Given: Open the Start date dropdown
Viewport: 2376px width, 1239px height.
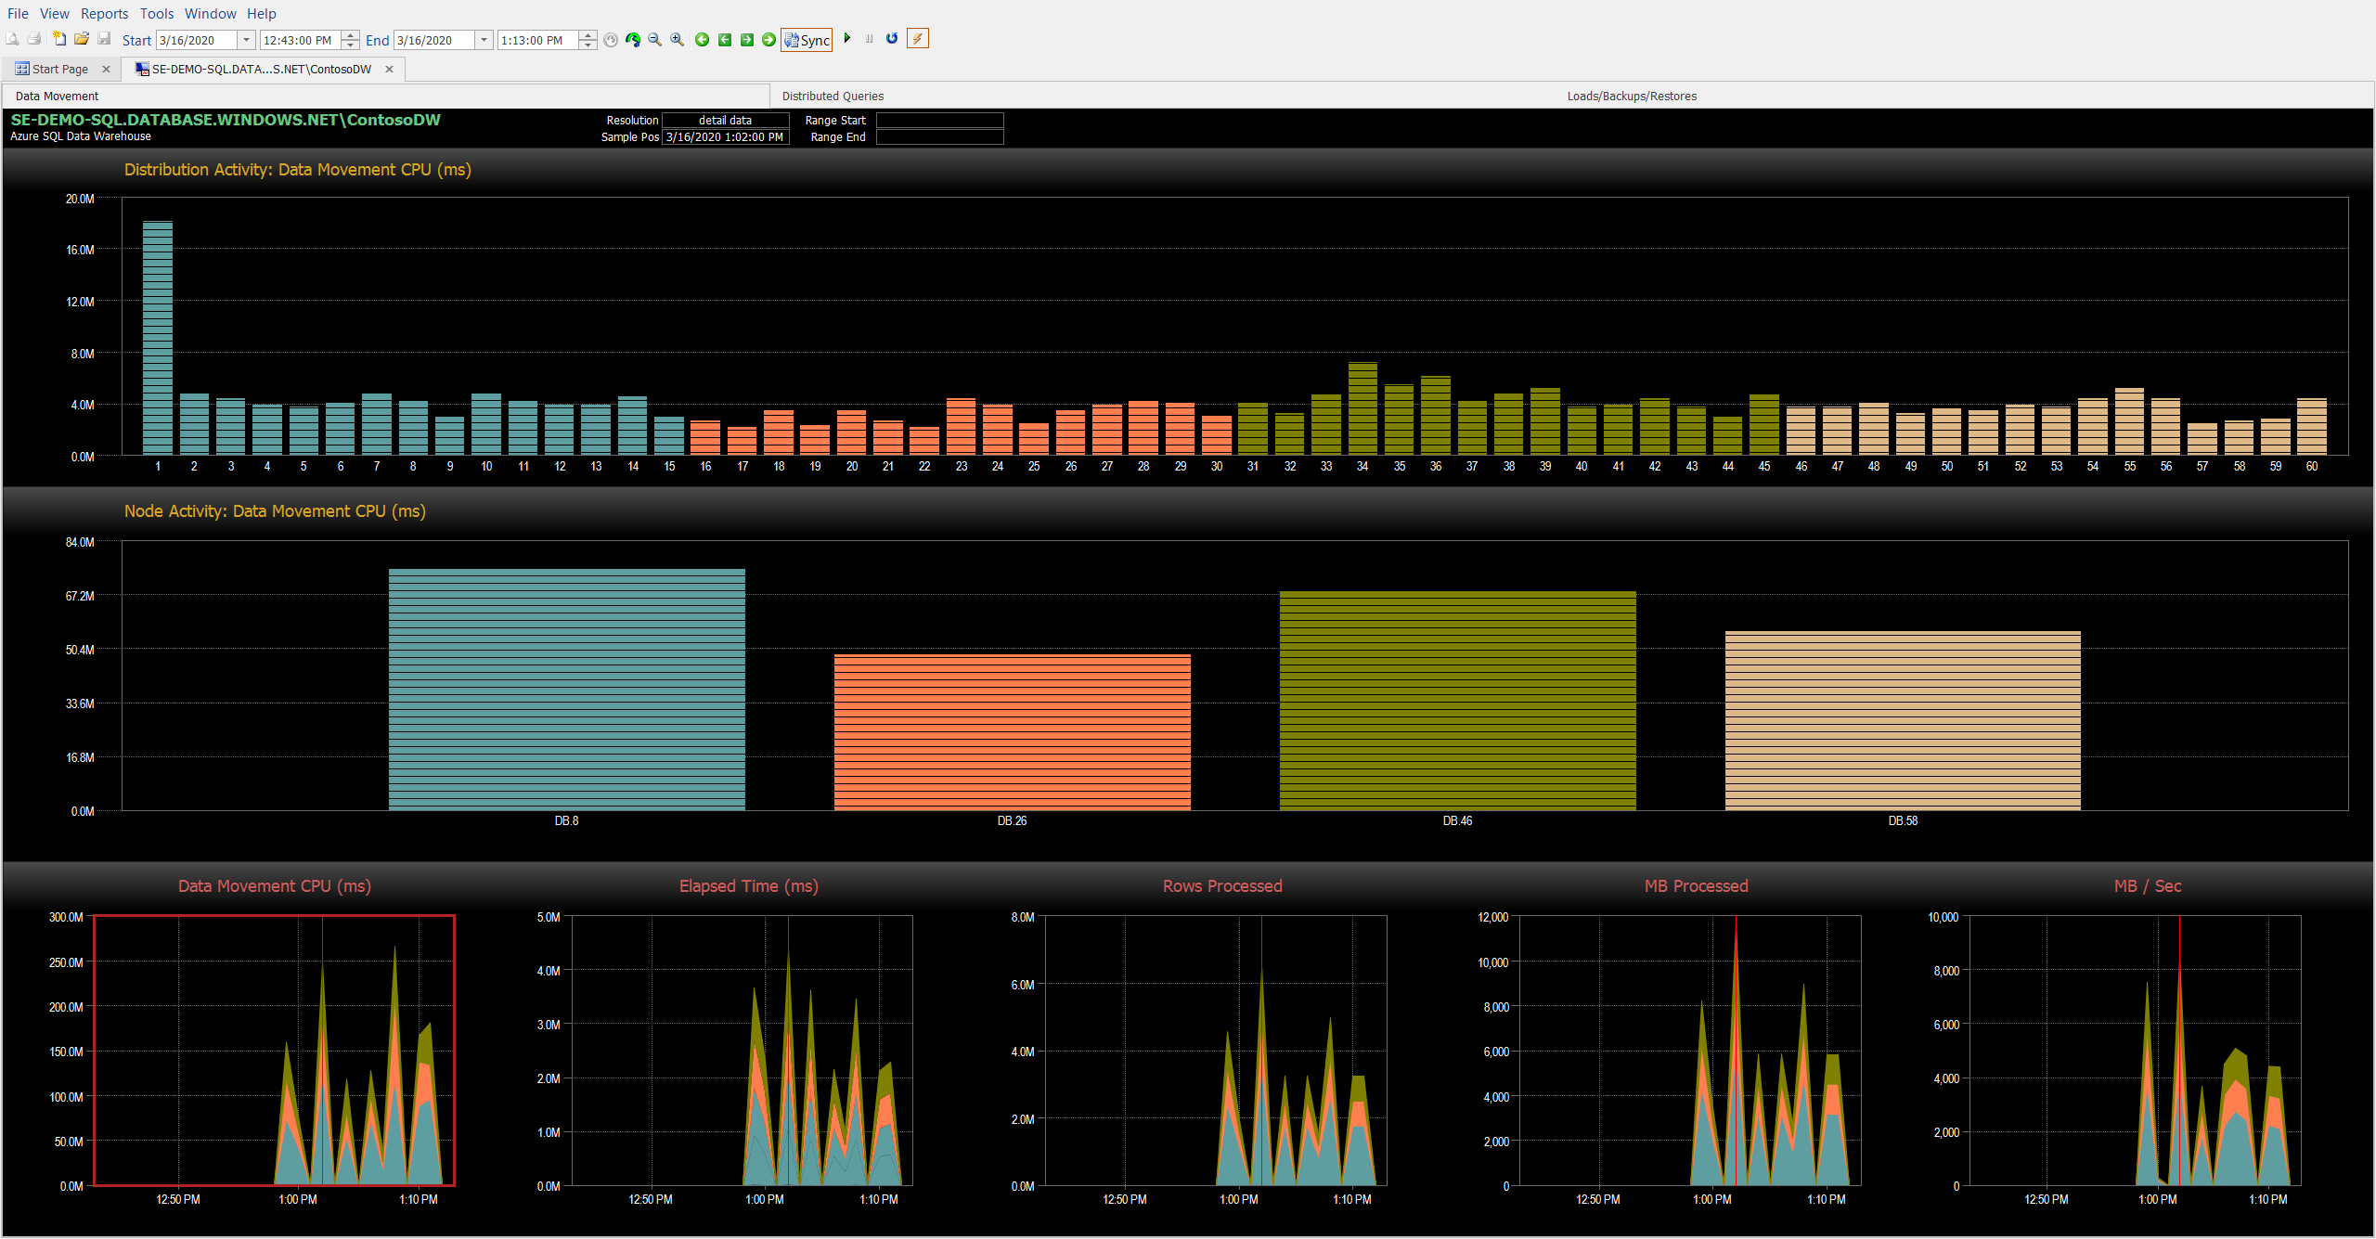Looking at the screenshot, I should (x=245, y=40).
